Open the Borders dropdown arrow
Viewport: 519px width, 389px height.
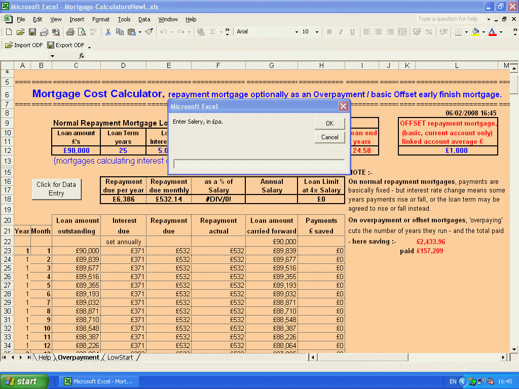point(466,32)
